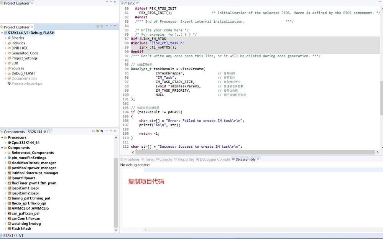Screen dimensions: 383x239
Task: Click the editor horizontal scrollbar left arrow
Action: pyautogui.click(x=133, y=152)
